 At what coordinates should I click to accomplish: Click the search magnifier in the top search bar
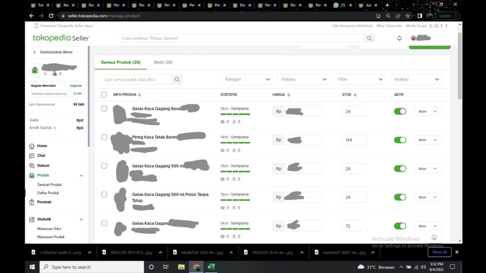coord(369,38)
